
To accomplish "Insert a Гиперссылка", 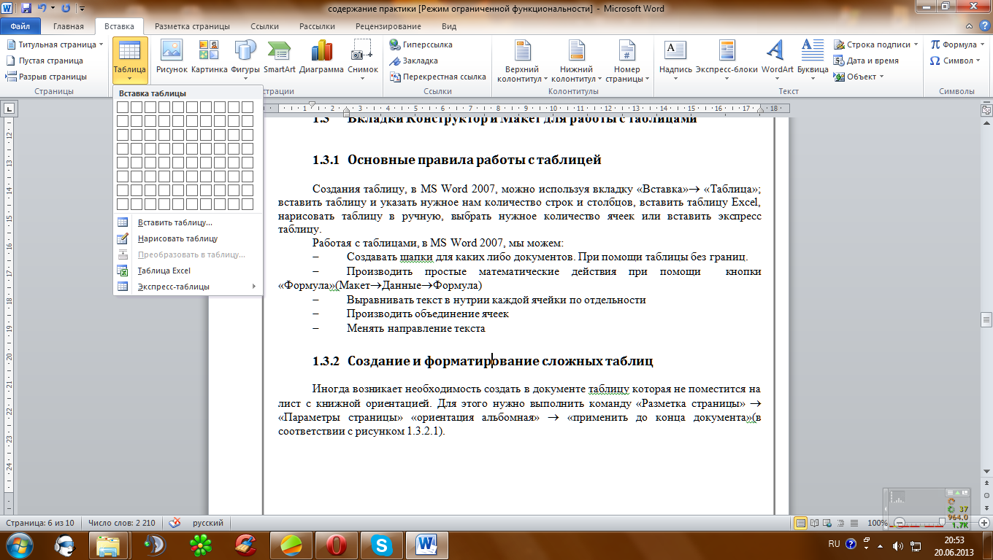I will pos(421,44).
